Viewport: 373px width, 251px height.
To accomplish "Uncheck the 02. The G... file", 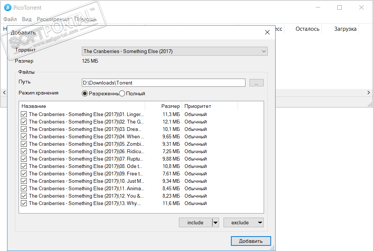I will [x=24, y=122].
